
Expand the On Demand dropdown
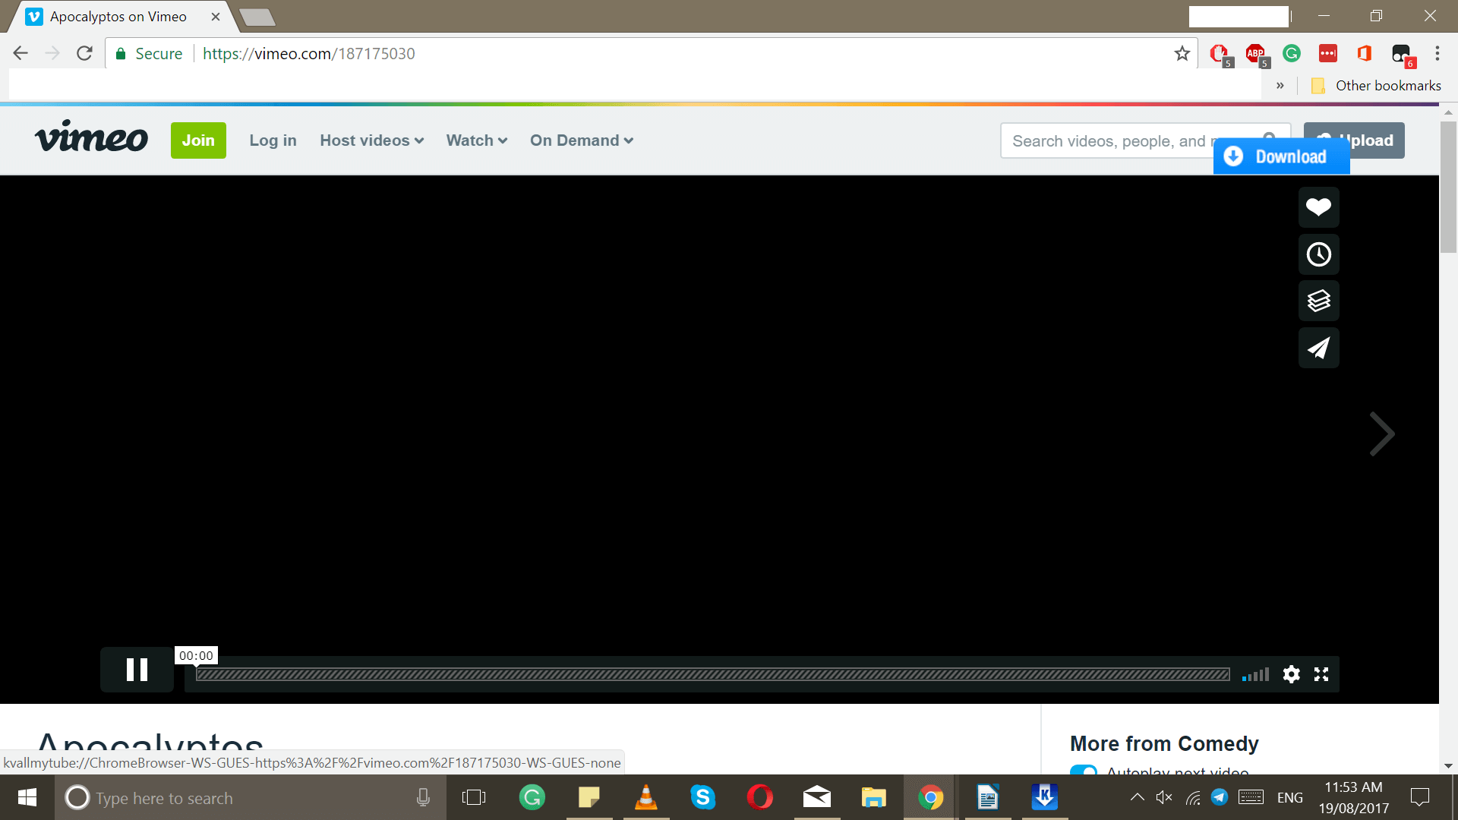pos(581,140)
